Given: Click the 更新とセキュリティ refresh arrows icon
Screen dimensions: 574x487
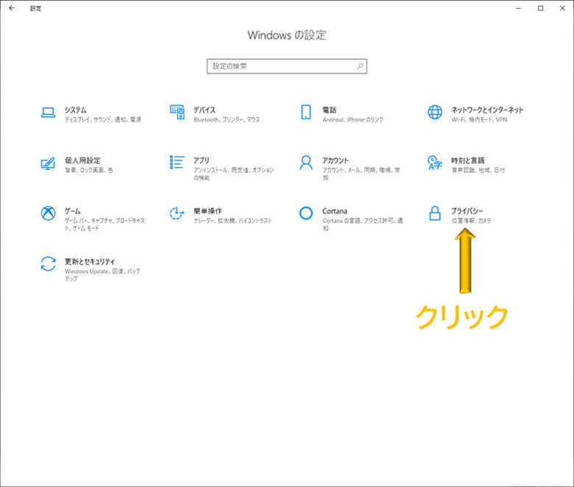Looking at the screenshot, I should [48, 263].
